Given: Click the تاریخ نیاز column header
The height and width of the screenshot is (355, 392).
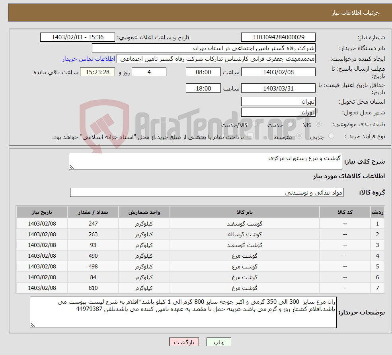Looking at the screenshot, I should point(42,212).
